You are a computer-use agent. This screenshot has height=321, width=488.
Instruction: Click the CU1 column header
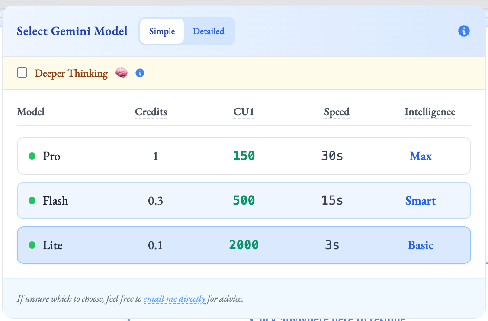244,112
